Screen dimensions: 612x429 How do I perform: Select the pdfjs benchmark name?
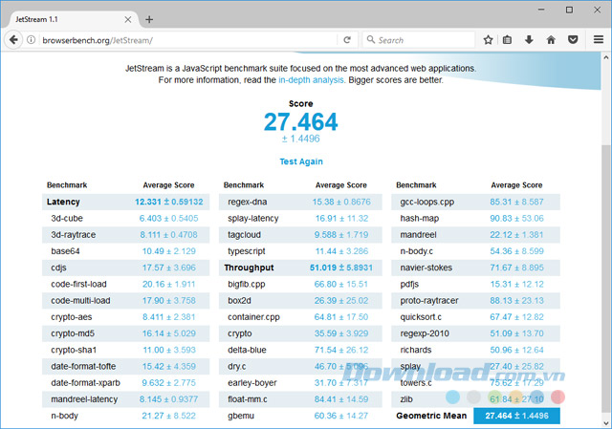coord(409,284)
